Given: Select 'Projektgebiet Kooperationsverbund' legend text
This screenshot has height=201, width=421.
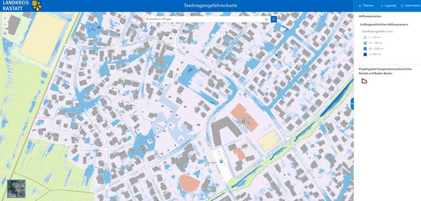Looking at the screenshot, I should (x=385, y=71).
